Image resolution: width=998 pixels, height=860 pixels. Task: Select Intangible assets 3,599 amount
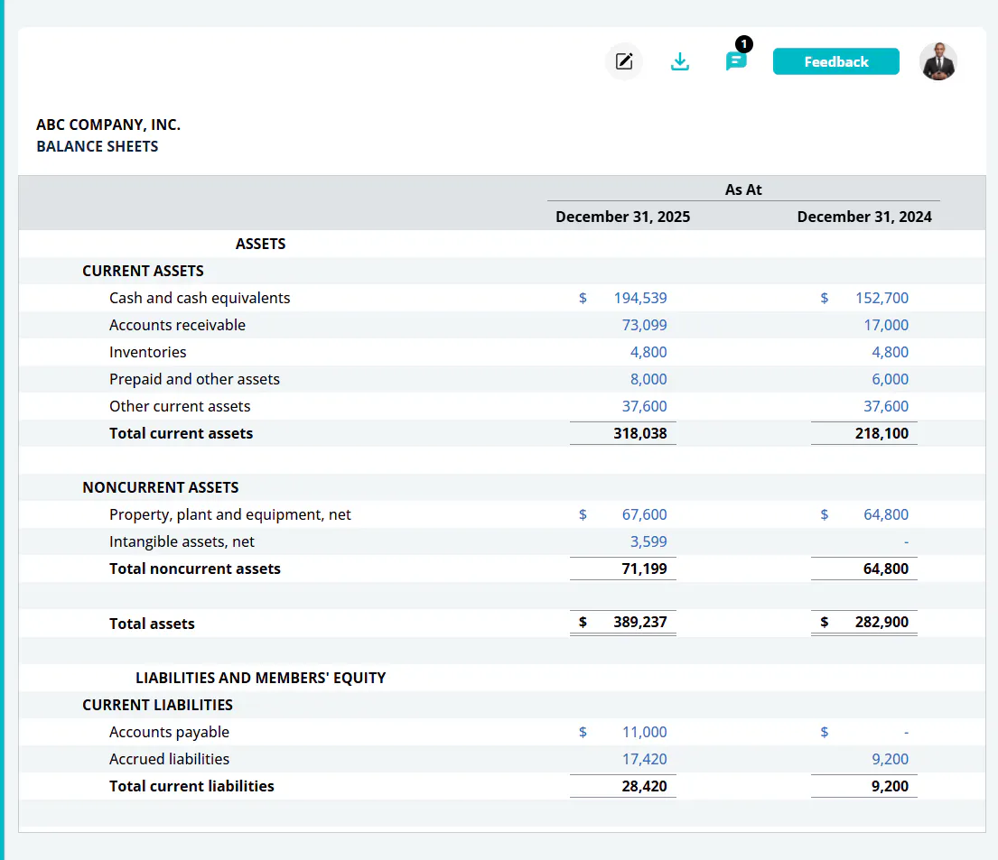pos(648,542)
